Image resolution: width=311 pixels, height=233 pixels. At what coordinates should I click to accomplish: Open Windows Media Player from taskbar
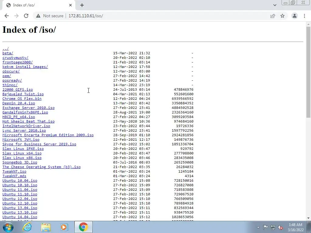[64, 227]
